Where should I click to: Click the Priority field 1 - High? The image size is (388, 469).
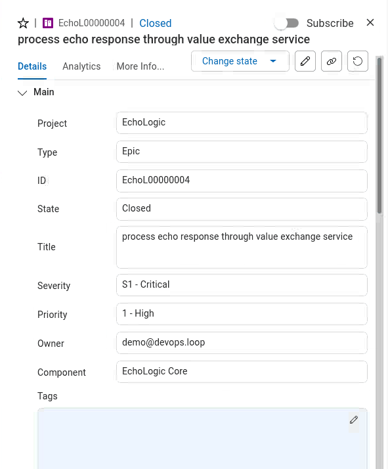point(242,314)
